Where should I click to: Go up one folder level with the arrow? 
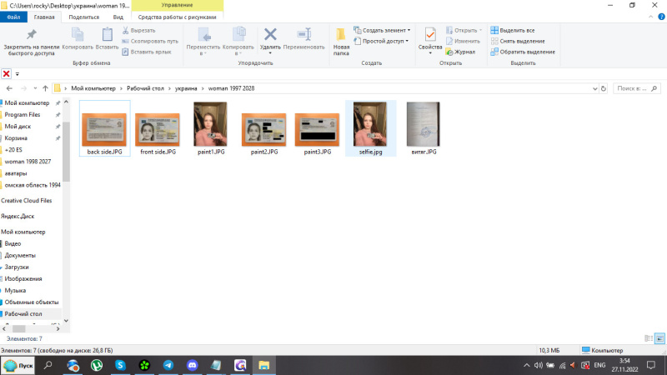click(45, 88)
